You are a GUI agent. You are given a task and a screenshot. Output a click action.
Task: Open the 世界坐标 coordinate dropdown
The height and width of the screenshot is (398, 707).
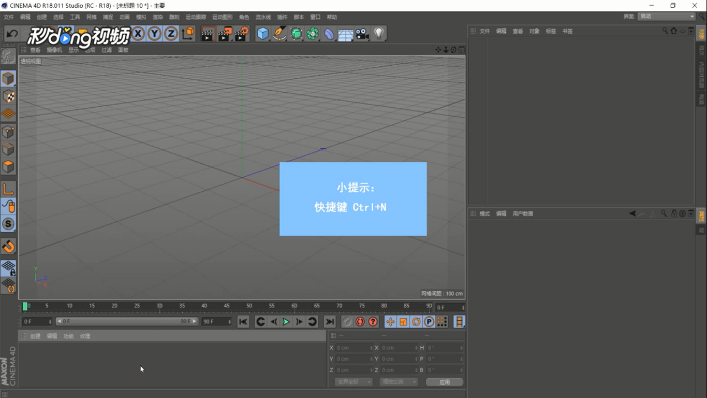click(x=353, y=382)
